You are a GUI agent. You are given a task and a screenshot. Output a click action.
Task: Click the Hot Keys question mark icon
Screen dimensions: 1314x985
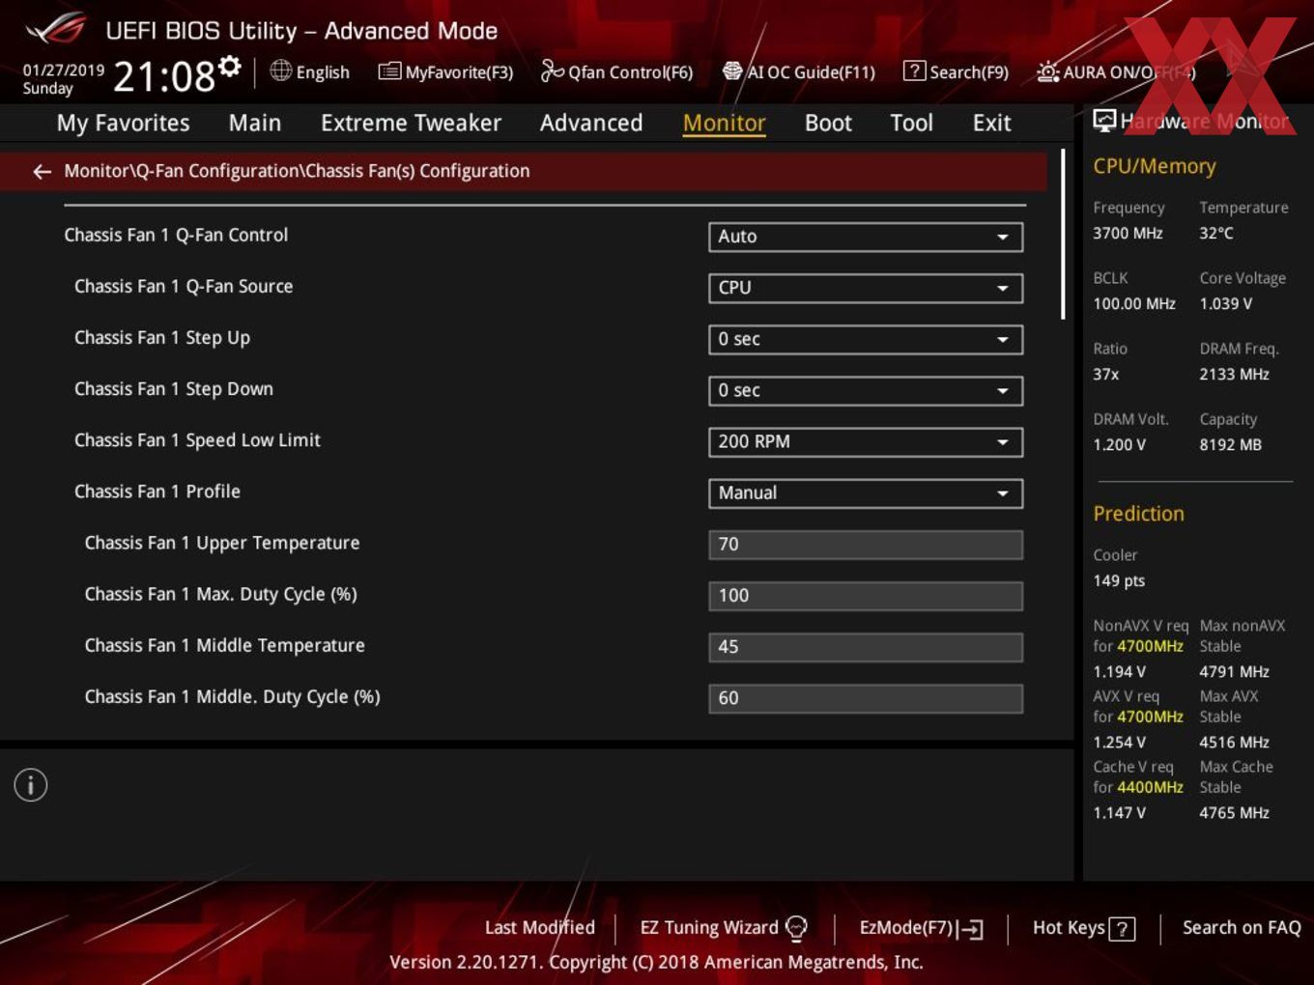click(1122, 929)
